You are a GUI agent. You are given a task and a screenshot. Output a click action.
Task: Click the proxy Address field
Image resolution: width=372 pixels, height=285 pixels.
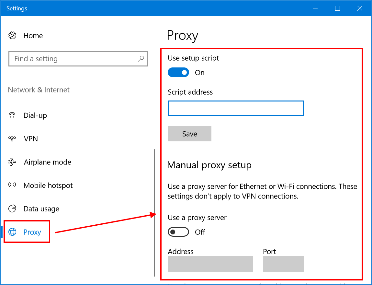click(x=210, y=264)
